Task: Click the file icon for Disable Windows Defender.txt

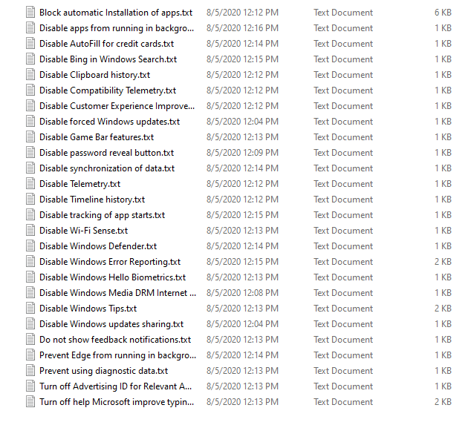Action: (x=30, y=246)
